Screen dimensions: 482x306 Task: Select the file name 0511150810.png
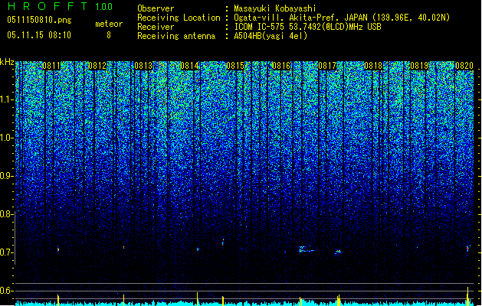click(x=39, y=21)
